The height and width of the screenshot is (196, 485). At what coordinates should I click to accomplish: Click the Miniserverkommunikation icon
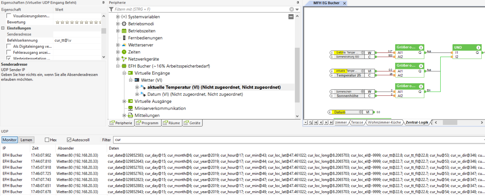[x=130, y=108]
